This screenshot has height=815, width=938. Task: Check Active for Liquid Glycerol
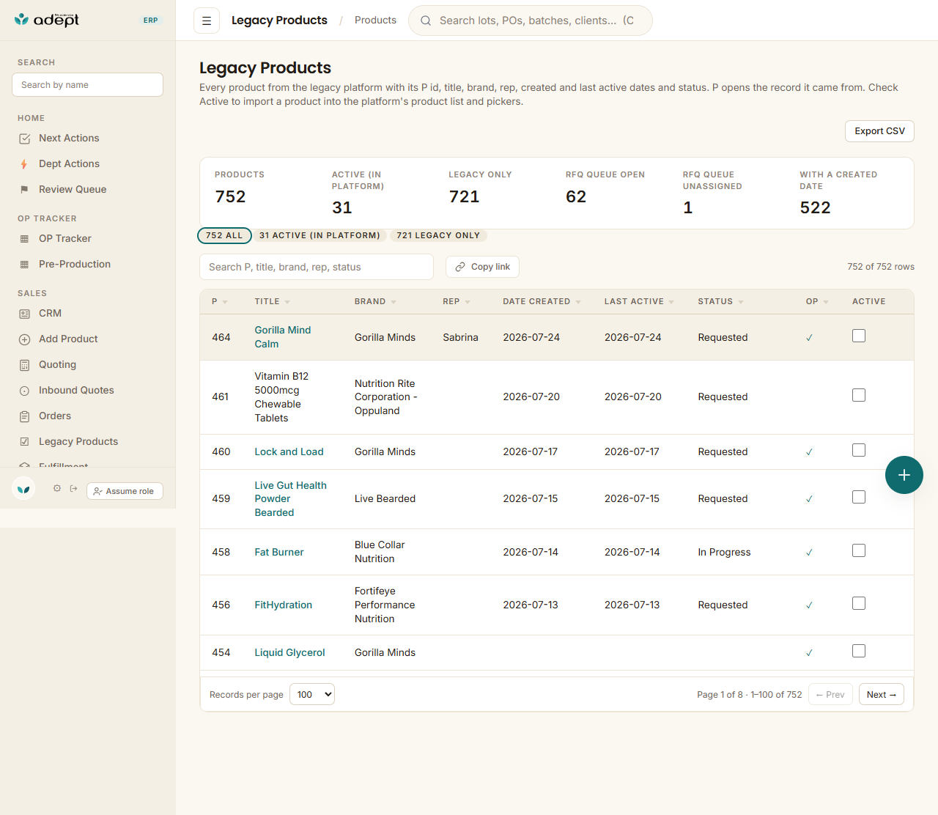(859, 651)
